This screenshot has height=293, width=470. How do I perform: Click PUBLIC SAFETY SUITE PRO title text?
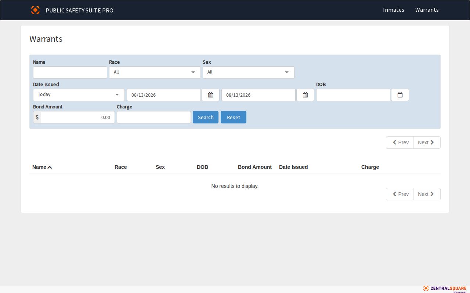(79, 10)
